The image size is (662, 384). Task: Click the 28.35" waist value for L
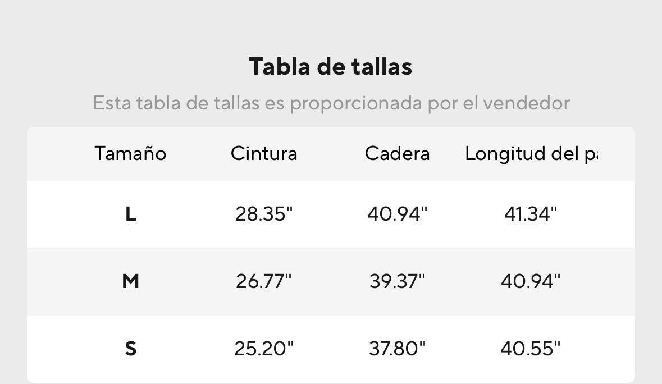click(264, 214)
